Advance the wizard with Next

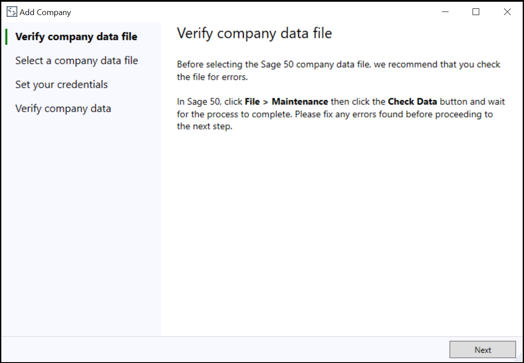pos(482,350)
